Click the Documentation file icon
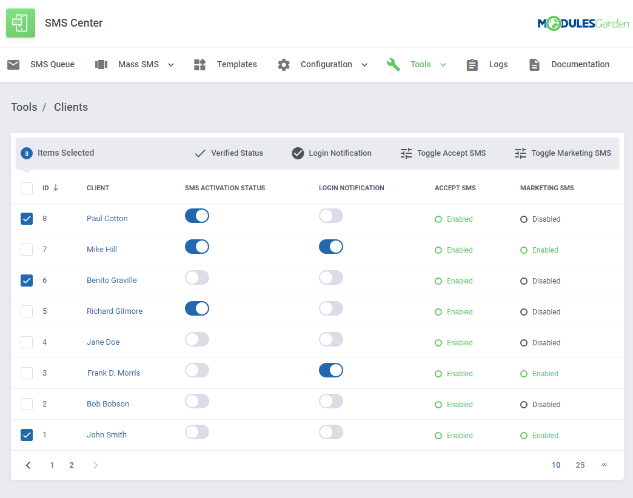Screen dimensions: 633x498 (534, 64)
